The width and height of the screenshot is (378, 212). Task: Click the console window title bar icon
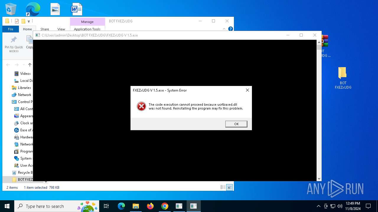tap(38, 35)
